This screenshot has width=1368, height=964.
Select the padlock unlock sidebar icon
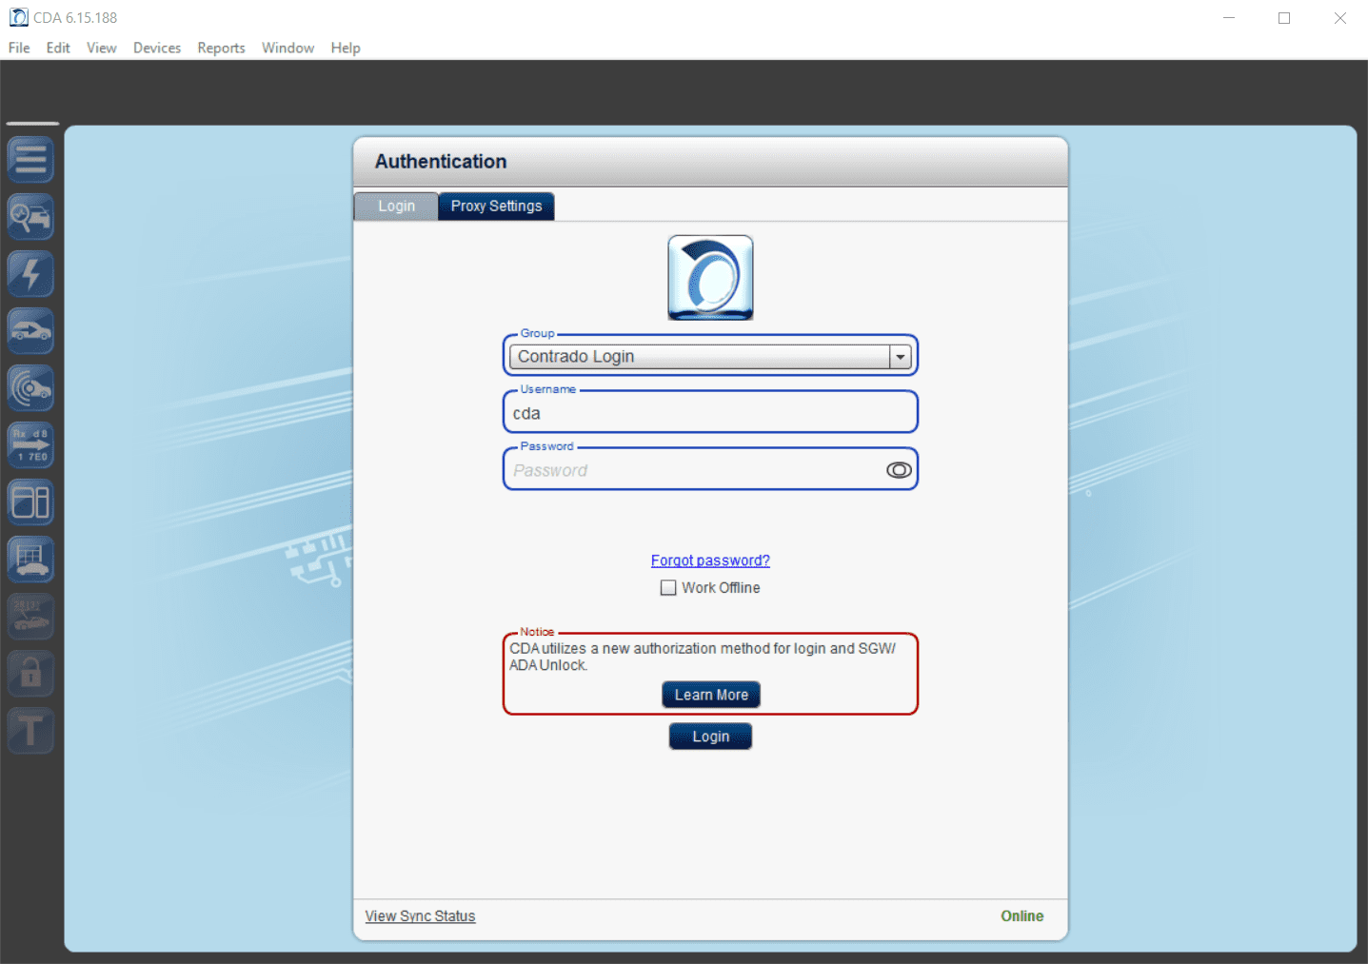[x=30, y=674]
